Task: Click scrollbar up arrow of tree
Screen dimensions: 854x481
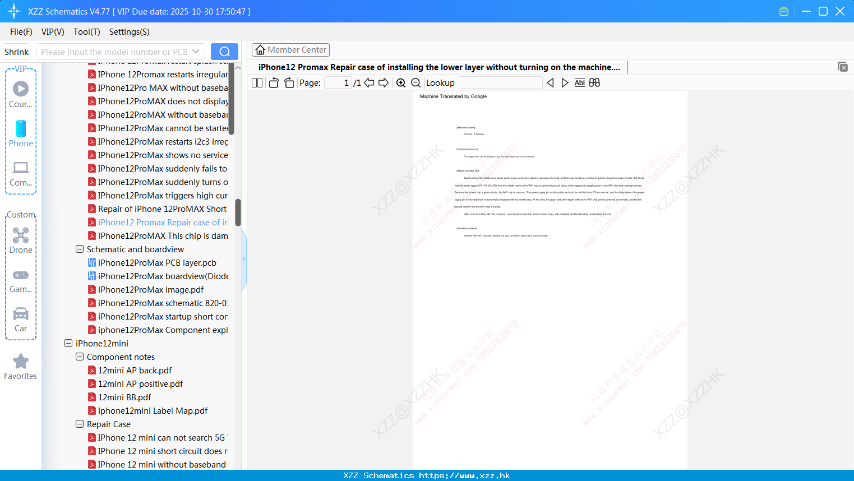Action: pos(238,67)
